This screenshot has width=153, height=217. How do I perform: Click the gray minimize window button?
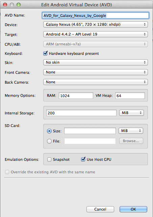(x=12, y=5)
